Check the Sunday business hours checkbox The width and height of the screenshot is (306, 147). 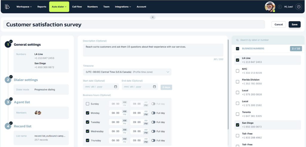[88, 104]
